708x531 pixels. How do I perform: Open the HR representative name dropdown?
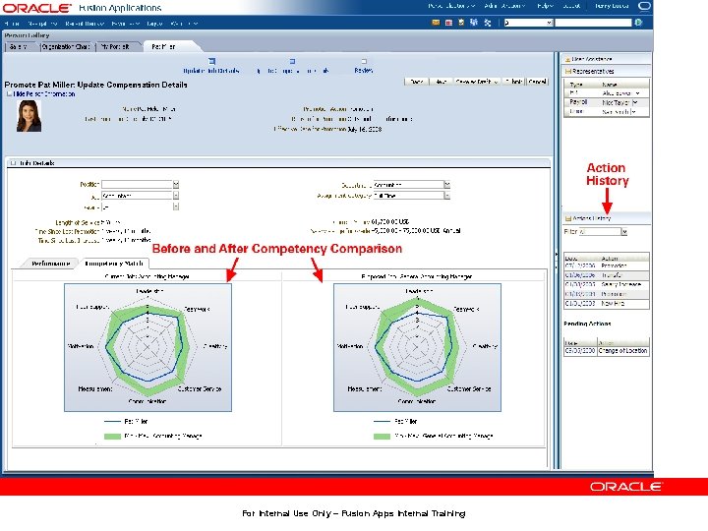point(637,93)
